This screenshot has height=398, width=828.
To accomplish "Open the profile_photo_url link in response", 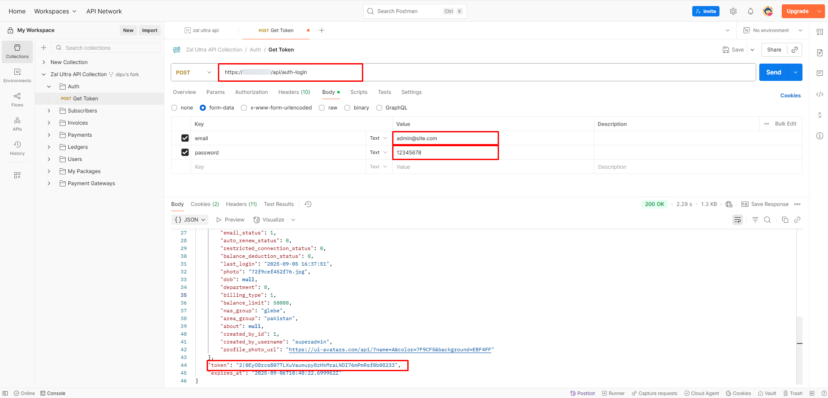I will (x=390, y=350).
